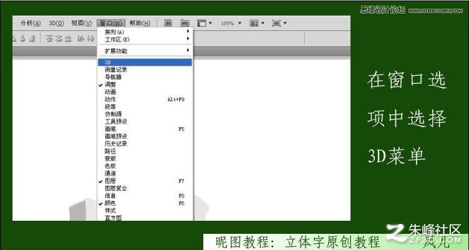Select 路径 panel entry
This screenshot has width=469, height=250.
pyautogui.click(x=145, y=151)
